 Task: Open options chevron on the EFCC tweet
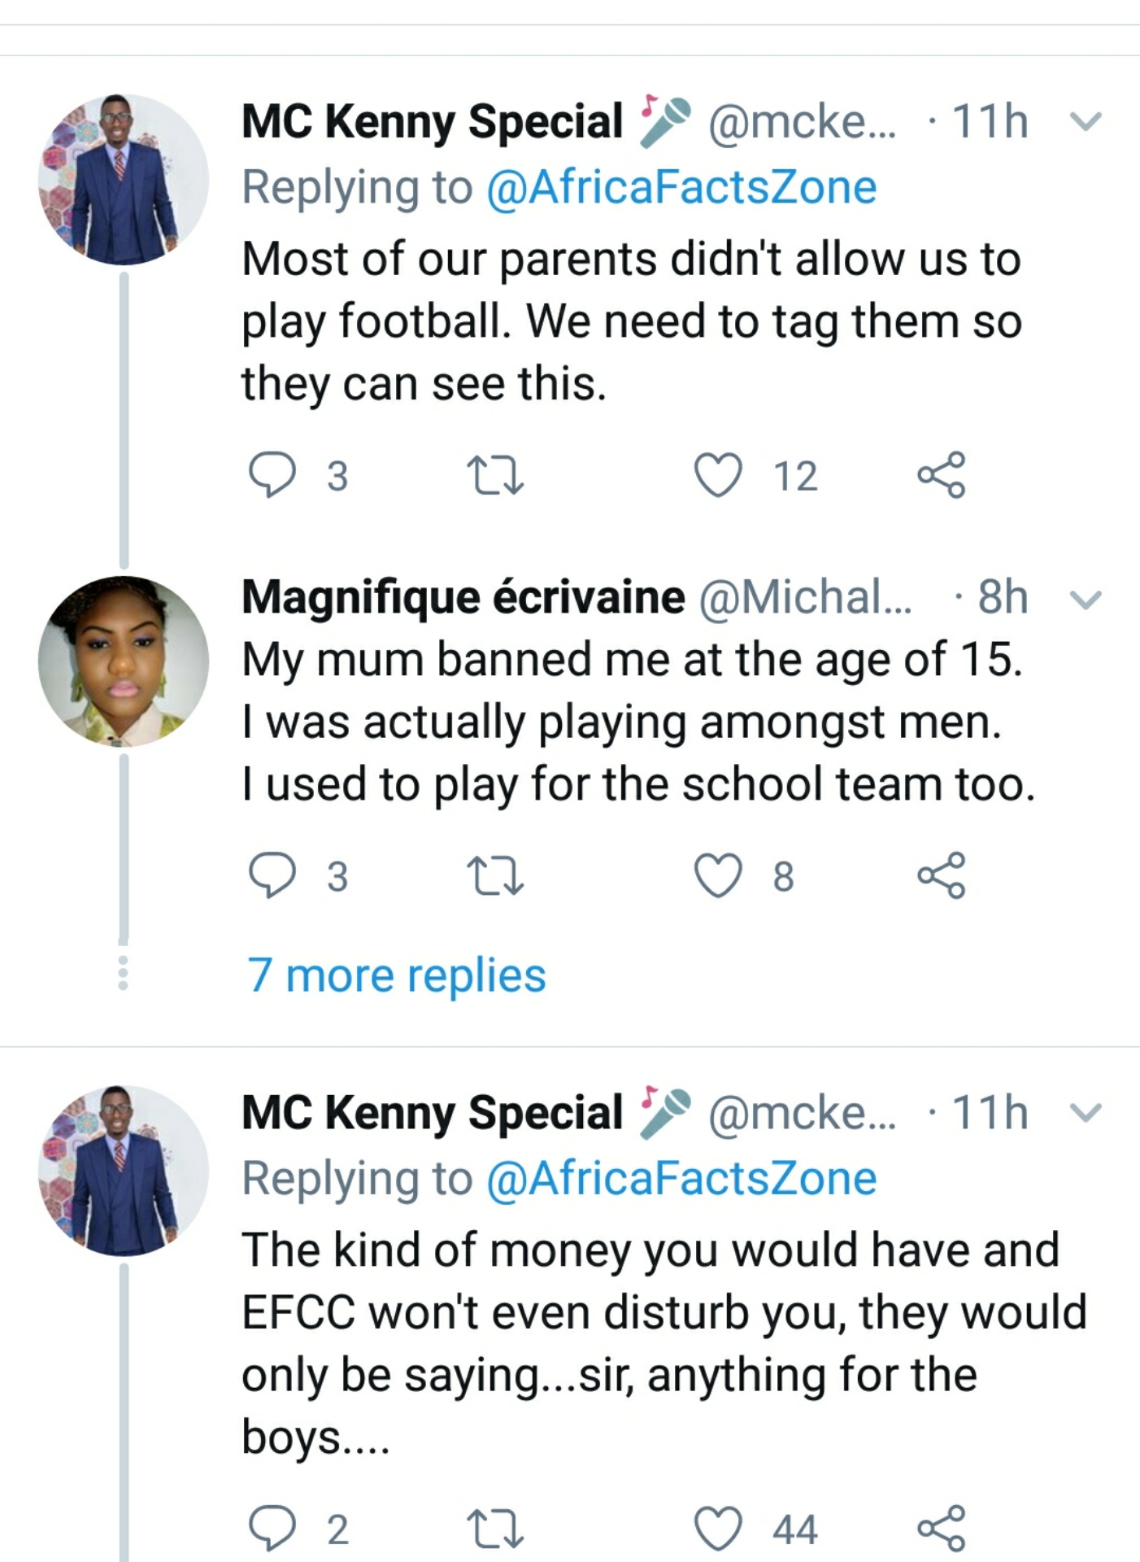(1086, 1112)
